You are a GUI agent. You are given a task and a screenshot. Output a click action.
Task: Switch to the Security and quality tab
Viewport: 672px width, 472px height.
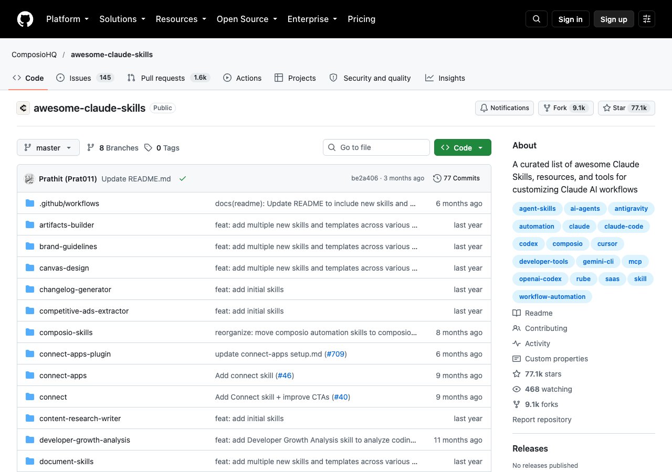click(x=370, y=78)
